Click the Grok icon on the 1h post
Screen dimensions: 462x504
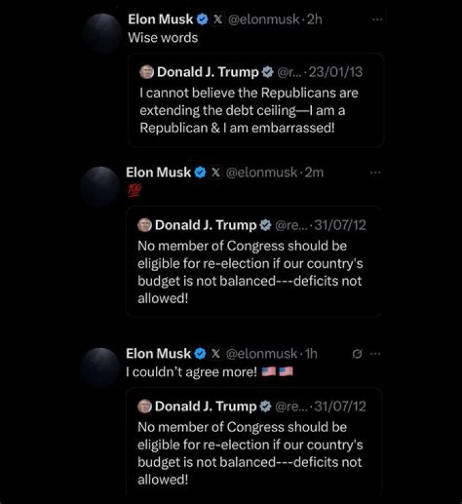click(357, 354)
